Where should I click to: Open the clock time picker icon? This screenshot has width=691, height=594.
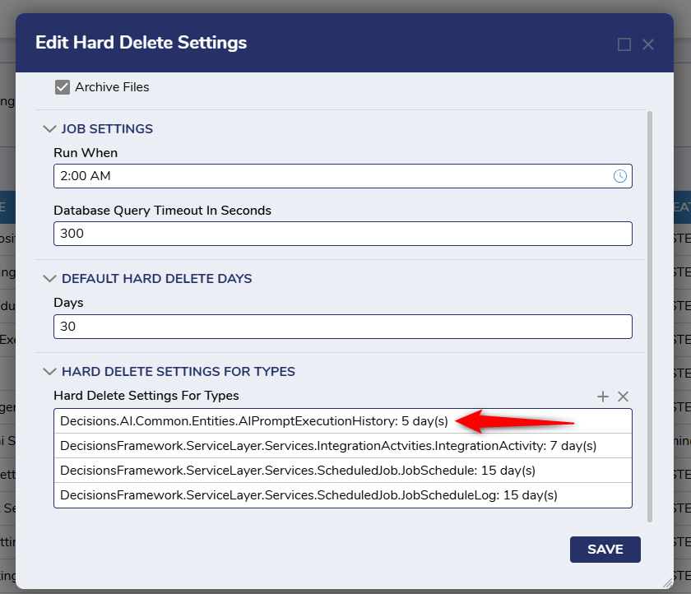pyautogui.click(x=619, y=176)
